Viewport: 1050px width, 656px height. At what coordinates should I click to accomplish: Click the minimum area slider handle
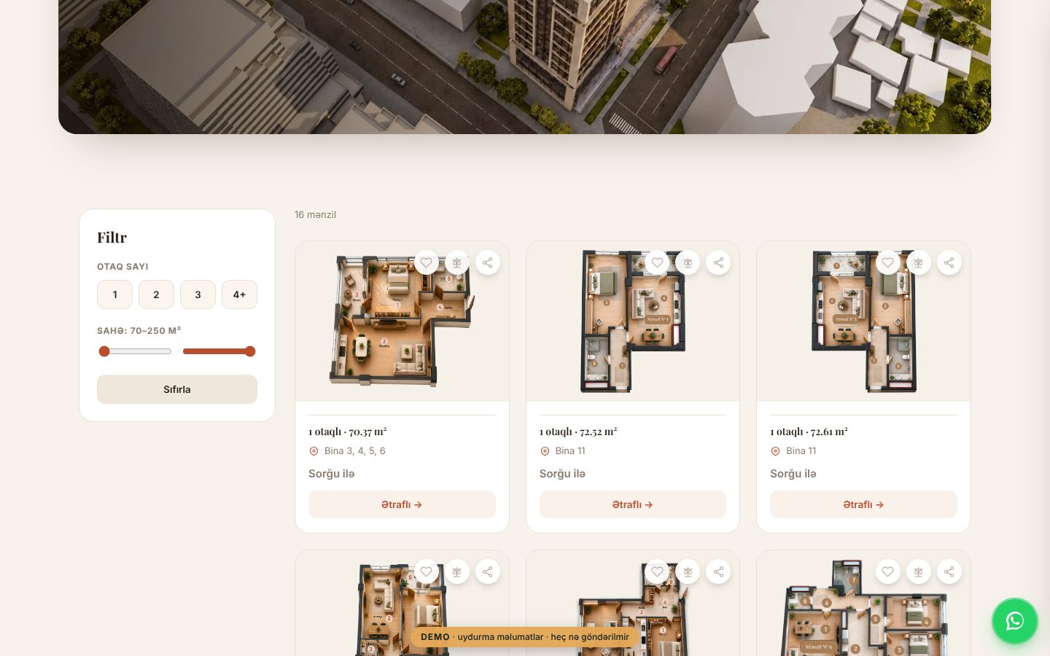pyautogui.click(x=104, y=351)
